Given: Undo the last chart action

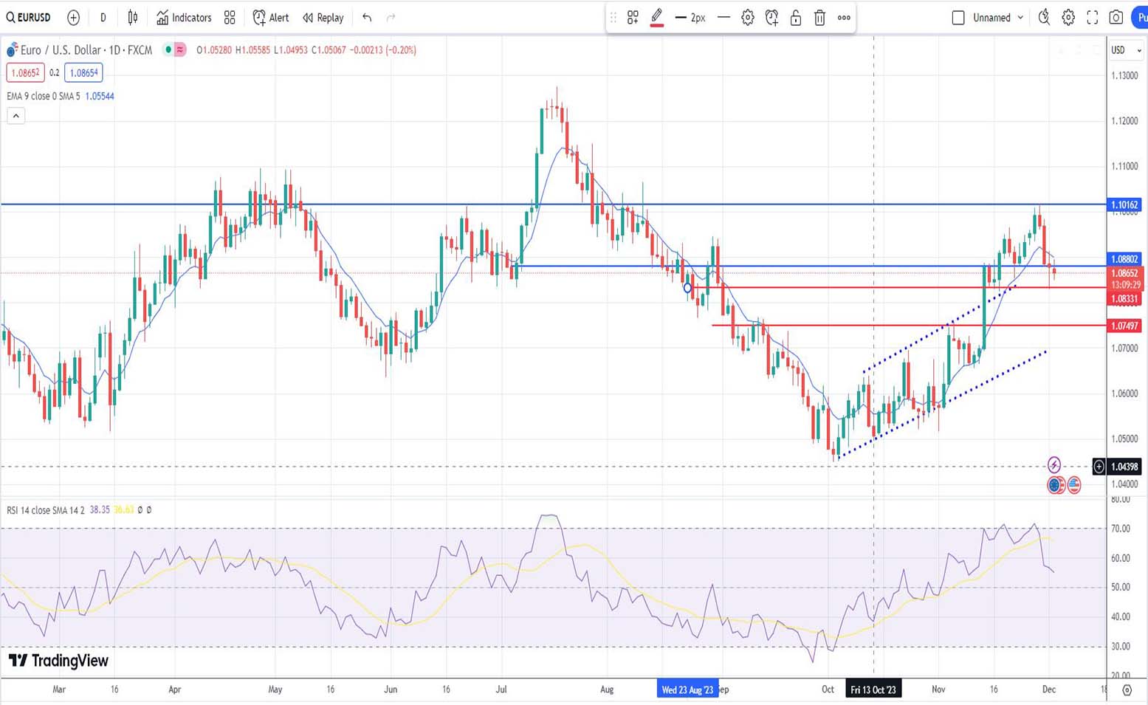Looking at the screenshot, I should click(367, 18).
